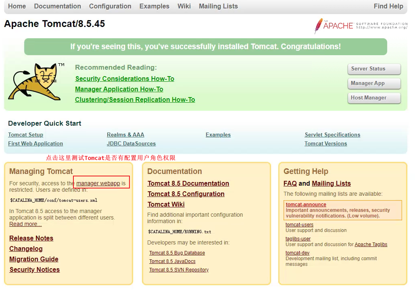Open Security Considerations How-To link

(x=125, y=79)
